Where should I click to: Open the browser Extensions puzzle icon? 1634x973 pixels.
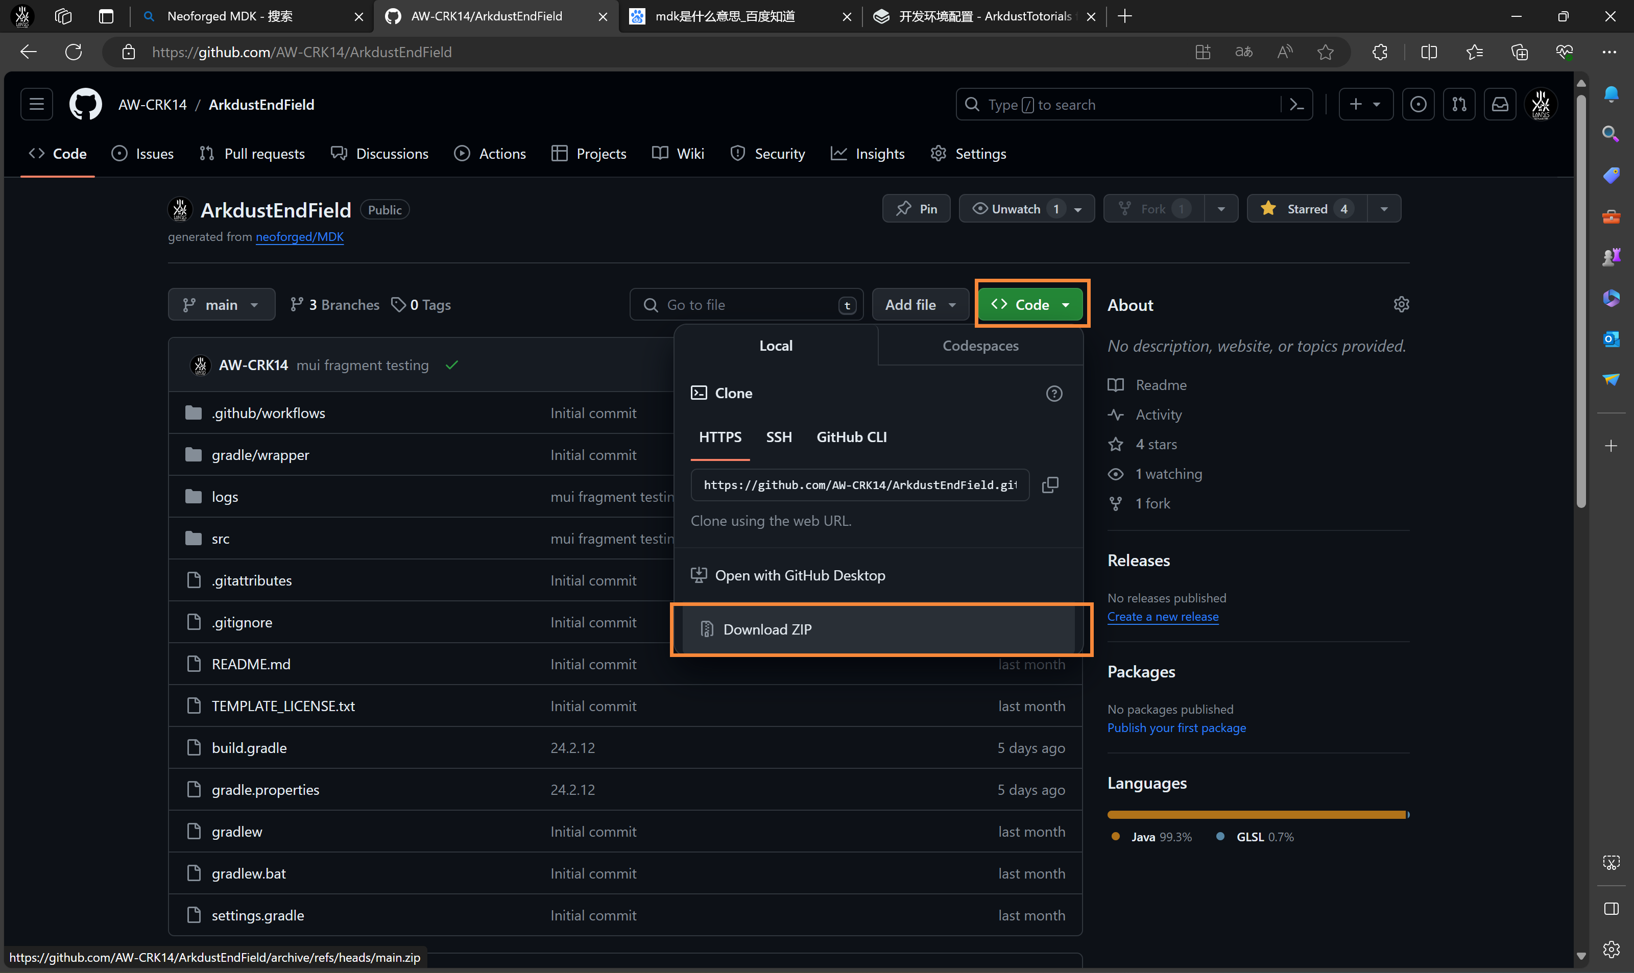tap(1380, 52)
